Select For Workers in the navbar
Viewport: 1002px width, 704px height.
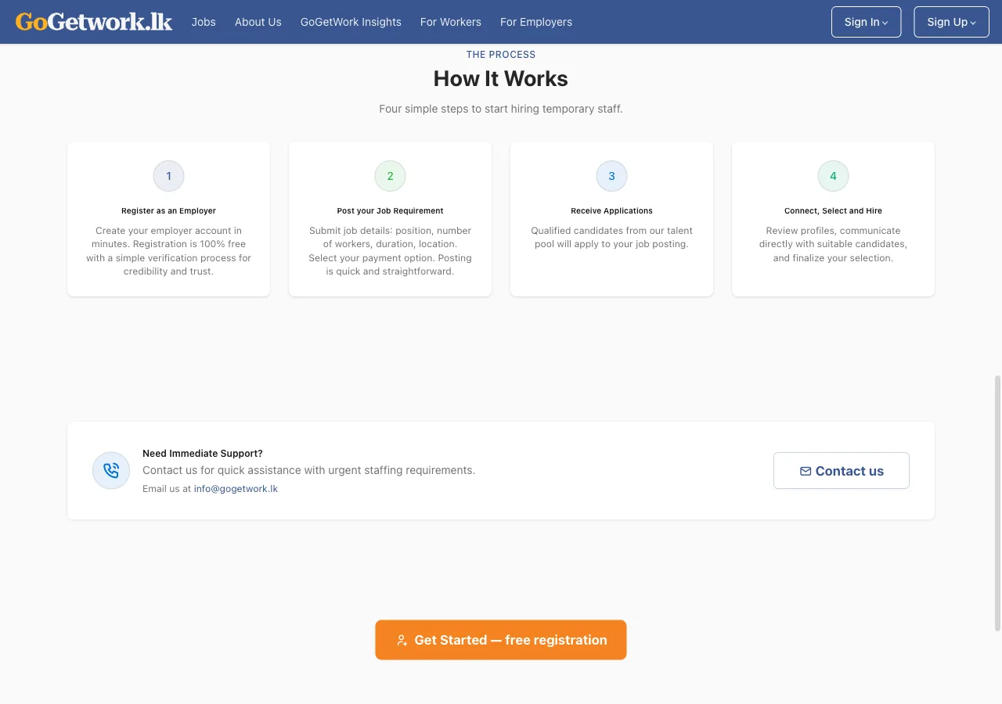(451, 22)
